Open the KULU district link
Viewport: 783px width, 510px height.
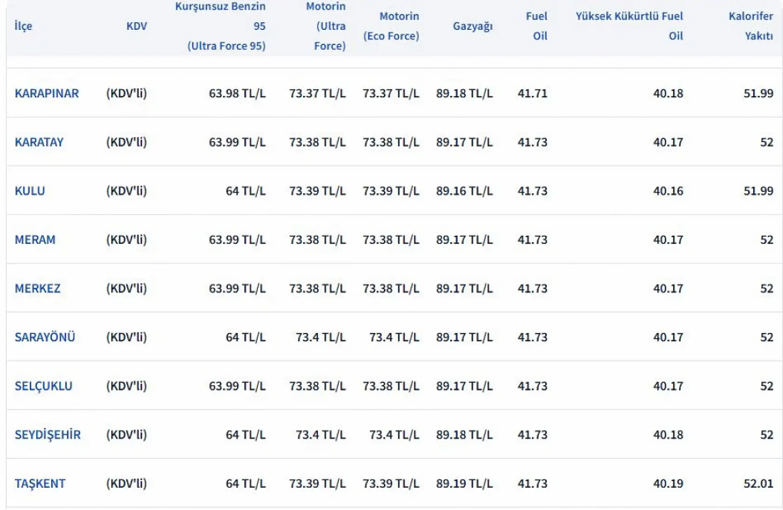(30, 191)
